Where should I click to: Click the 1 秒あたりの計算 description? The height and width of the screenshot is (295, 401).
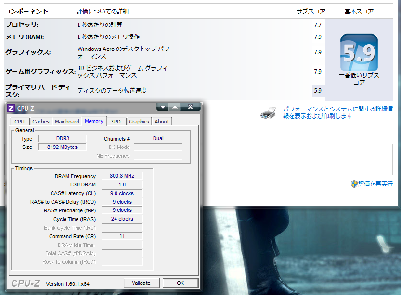tap(100, 25)
